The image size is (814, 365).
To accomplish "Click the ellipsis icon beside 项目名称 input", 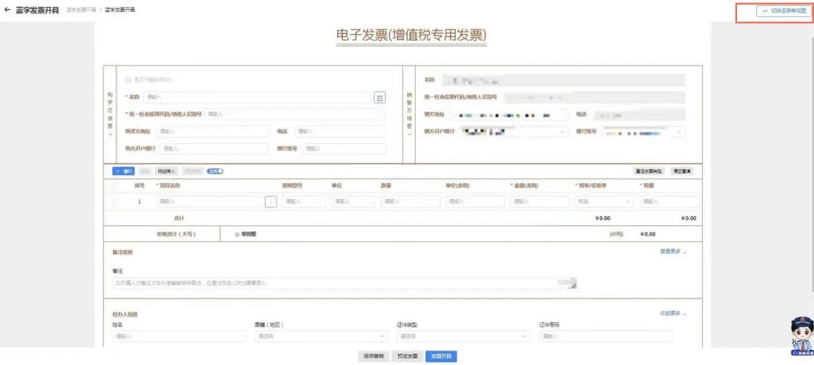I will [271, 202].
